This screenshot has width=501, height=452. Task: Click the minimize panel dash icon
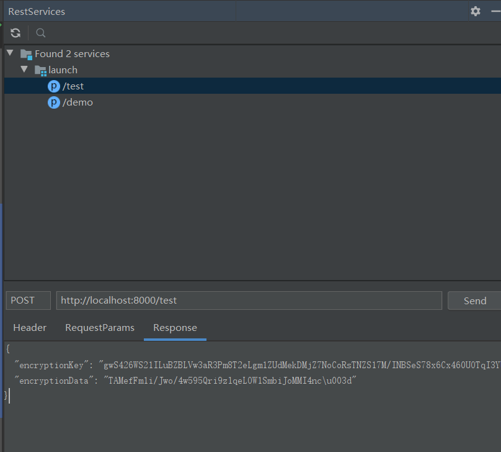click(496, 11)
